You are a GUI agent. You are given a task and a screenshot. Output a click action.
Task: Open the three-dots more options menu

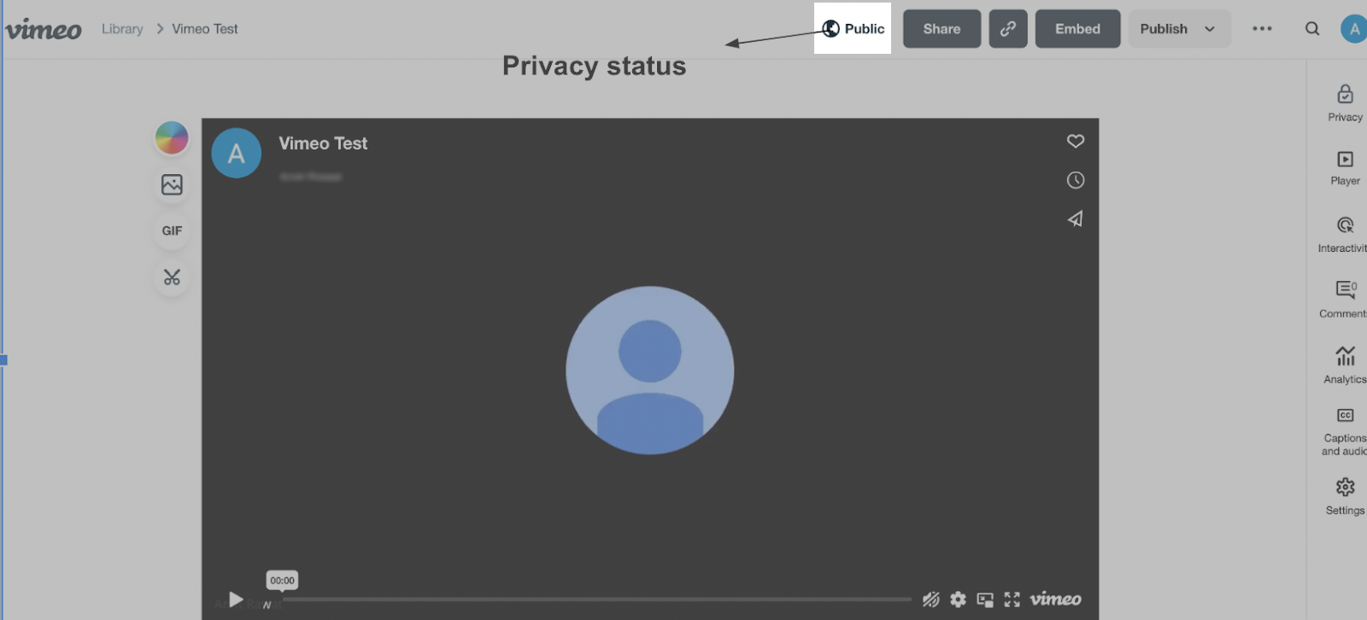(x=1262, y=29)
